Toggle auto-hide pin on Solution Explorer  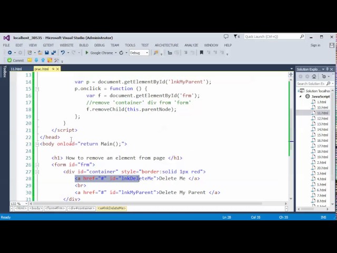[x=328, y=69]
